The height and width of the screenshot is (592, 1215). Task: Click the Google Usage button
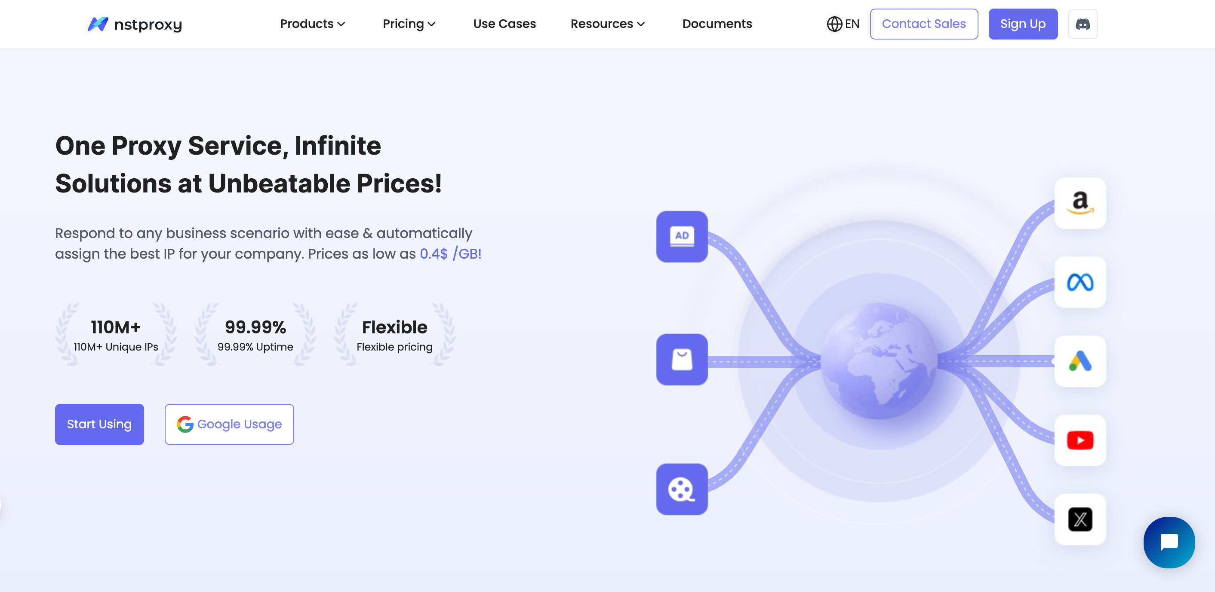229,424
